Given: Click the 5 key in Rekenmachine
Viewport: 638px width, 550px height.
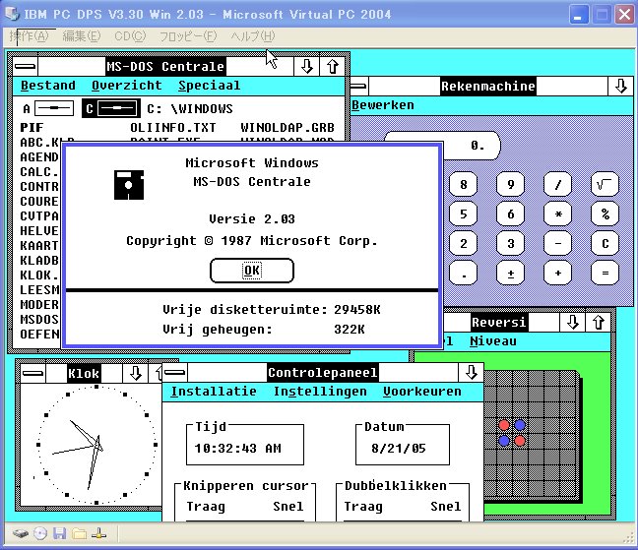Looking at the screenshot, I should pos(464,214).
